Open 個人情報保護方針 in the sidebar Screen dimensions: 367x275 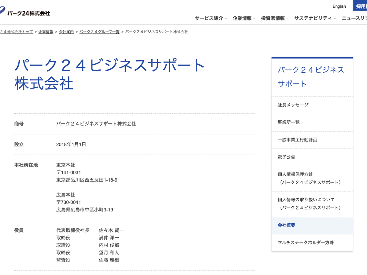click(309, 178)
